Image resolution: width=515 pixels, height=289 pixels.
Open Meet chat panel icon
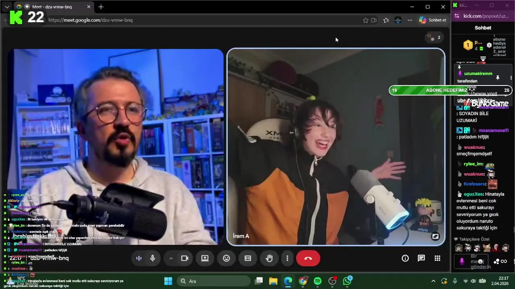[421, 258]
